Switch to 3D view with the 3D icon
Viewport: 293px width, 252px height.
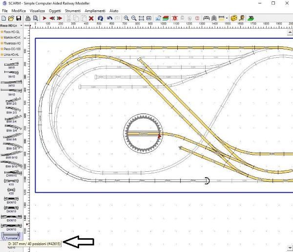tap(251, 18)
